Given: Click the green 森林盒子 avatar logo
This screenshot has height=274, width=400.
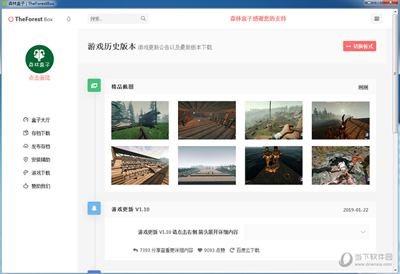Looking at the screenshot, I should pyautogui.click(x=39, y=58).
